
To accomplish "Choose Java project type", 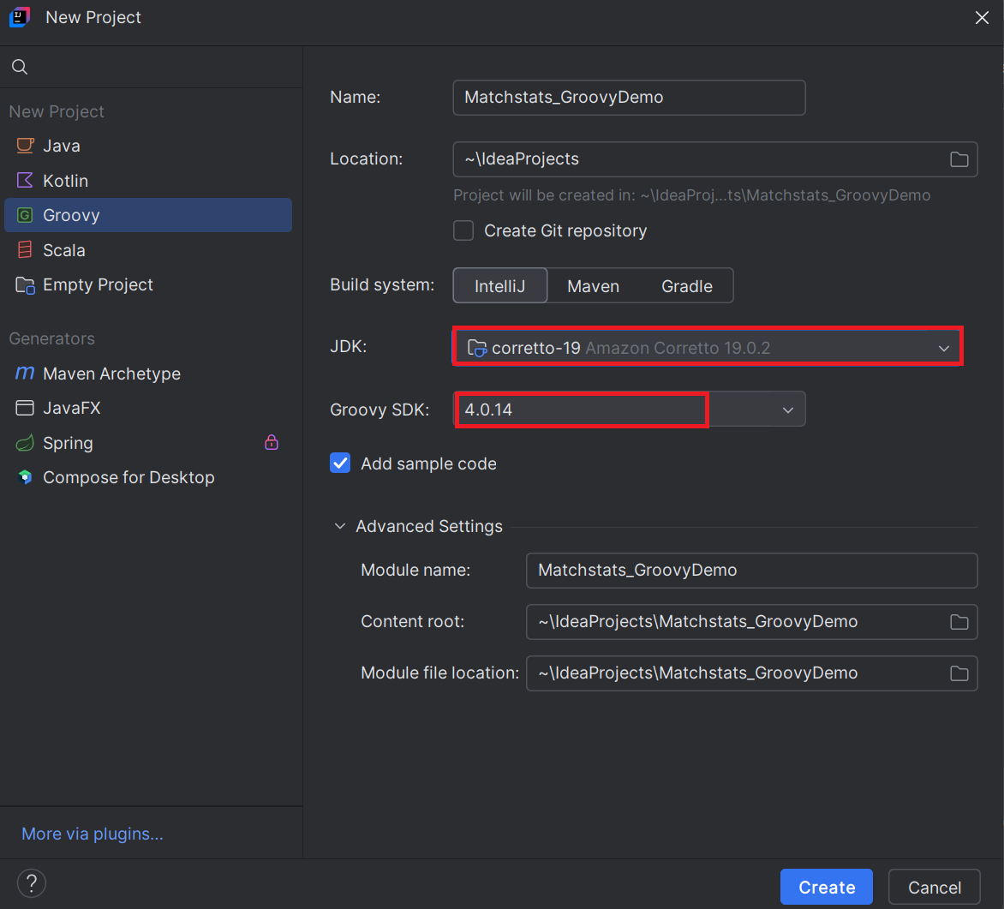I will pos(148,146).
